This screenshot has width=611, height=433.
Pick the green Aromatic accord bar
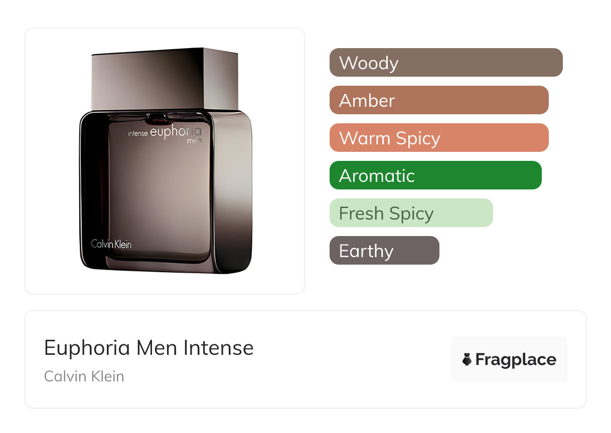pos(435,175)
